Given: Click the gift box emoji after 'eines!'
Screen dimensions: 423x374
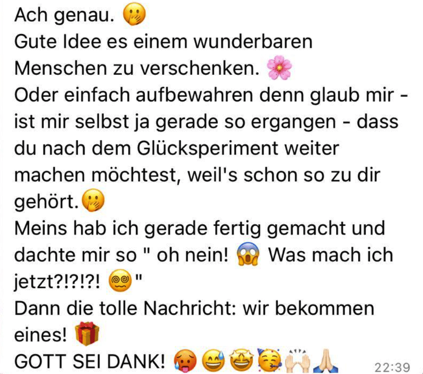Looking at the screenshot, I should [87, 333].
